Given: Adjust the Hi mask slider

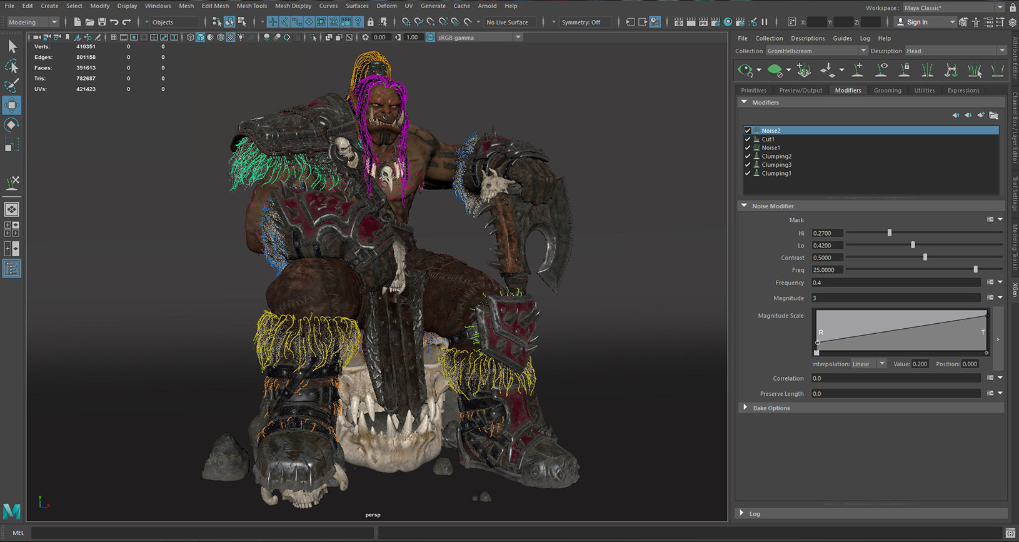Looking at the screenshot, I should (x=890, y=233).
